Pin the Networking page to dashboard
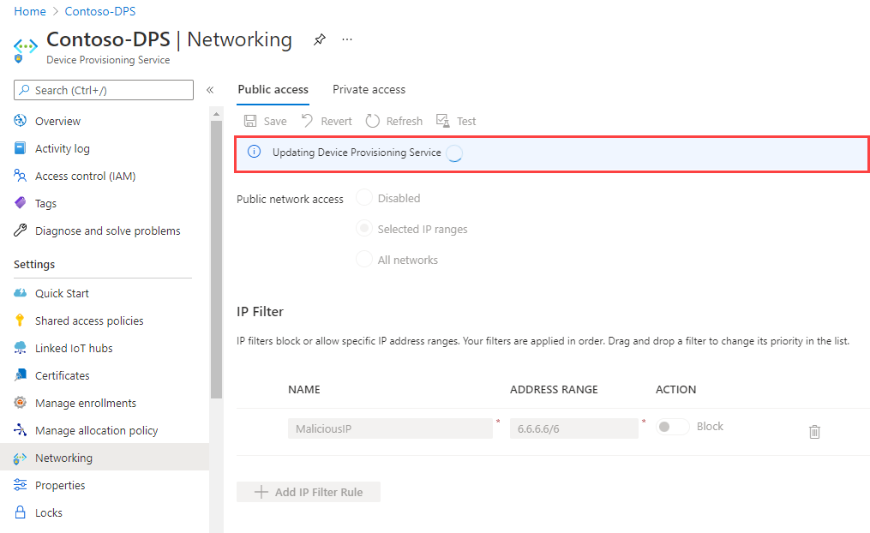Viewport: 870px width, 533px height. click(320, 39)
